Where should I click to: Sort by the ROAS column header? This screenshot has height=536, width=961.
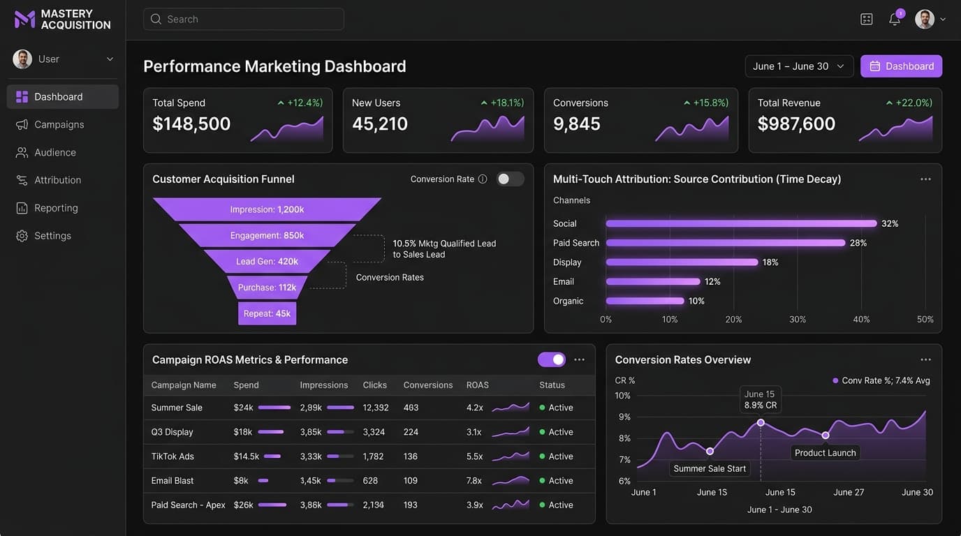(x=478, y=385)
